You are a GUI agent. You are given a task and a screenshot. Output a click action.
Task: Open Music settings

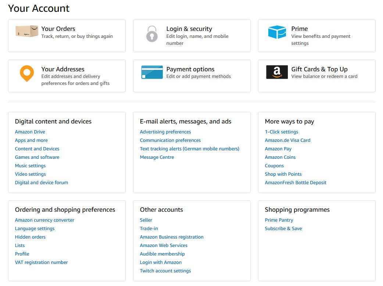click(30, 166)
